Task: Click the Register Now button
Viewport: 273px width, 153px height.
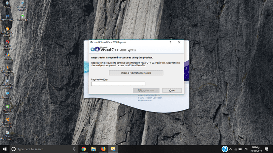Action: pyautogui.click(x=146, y=90)
